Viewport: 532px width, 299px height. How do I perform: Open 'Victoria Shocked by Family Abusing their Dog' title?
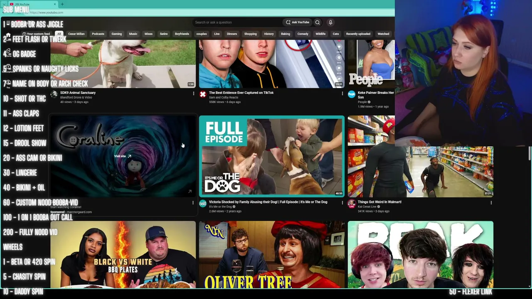268,202
